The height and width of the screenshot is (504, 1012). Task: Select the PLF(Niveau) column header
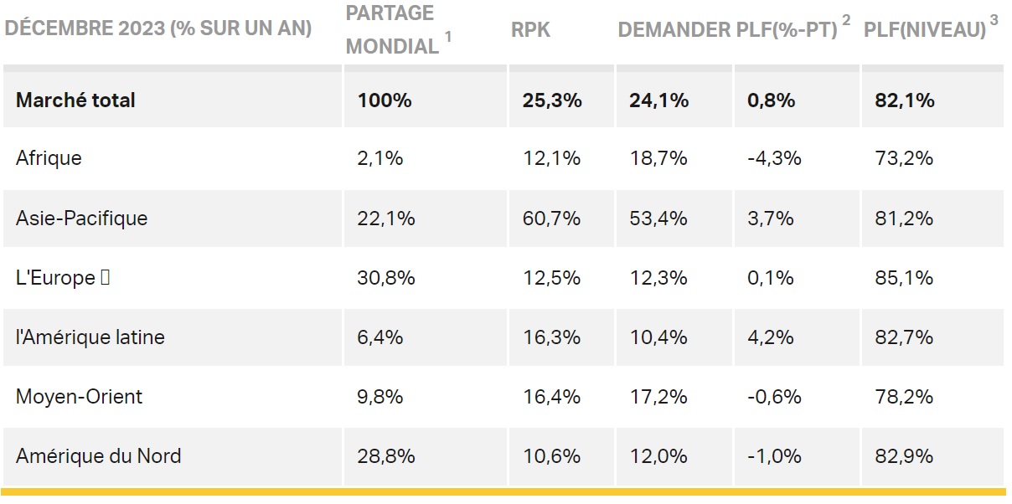click(925, 29)
